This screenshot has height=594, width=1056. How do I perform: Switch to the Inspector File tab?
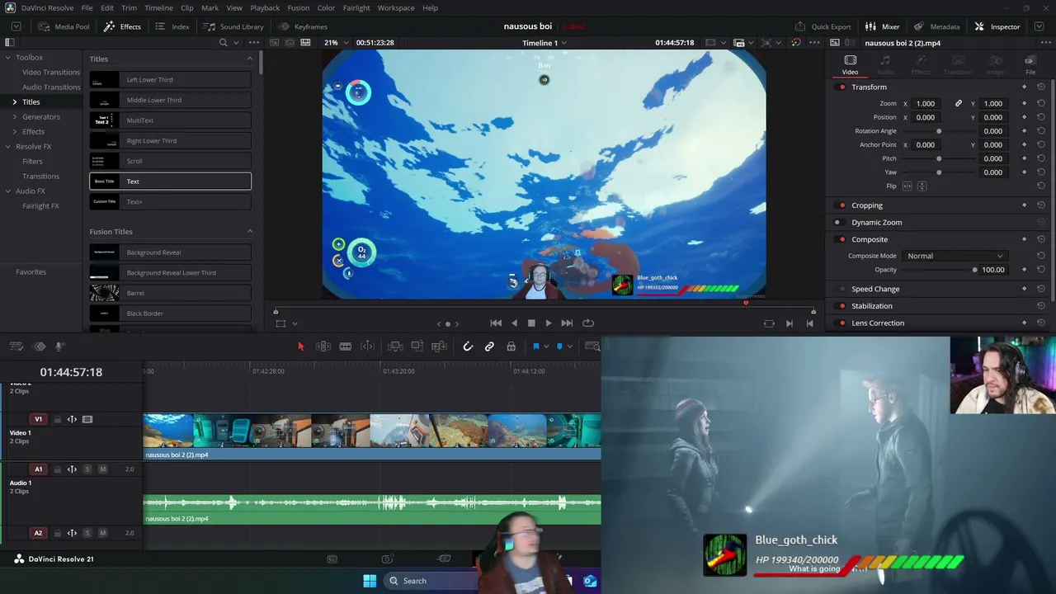[1030, 65]
